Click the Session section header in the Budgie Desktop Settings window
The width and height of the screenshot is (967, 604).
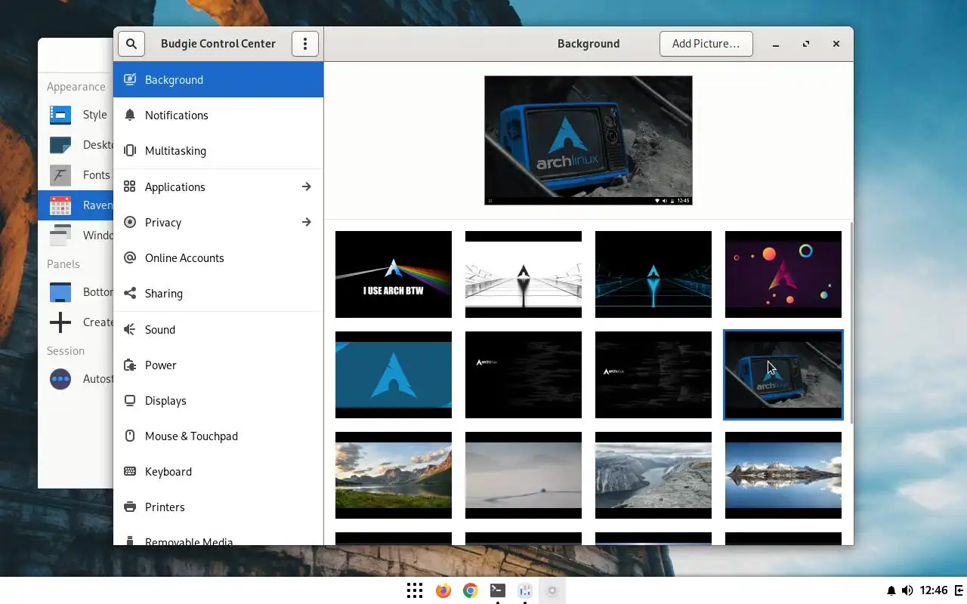click(66, 351)
